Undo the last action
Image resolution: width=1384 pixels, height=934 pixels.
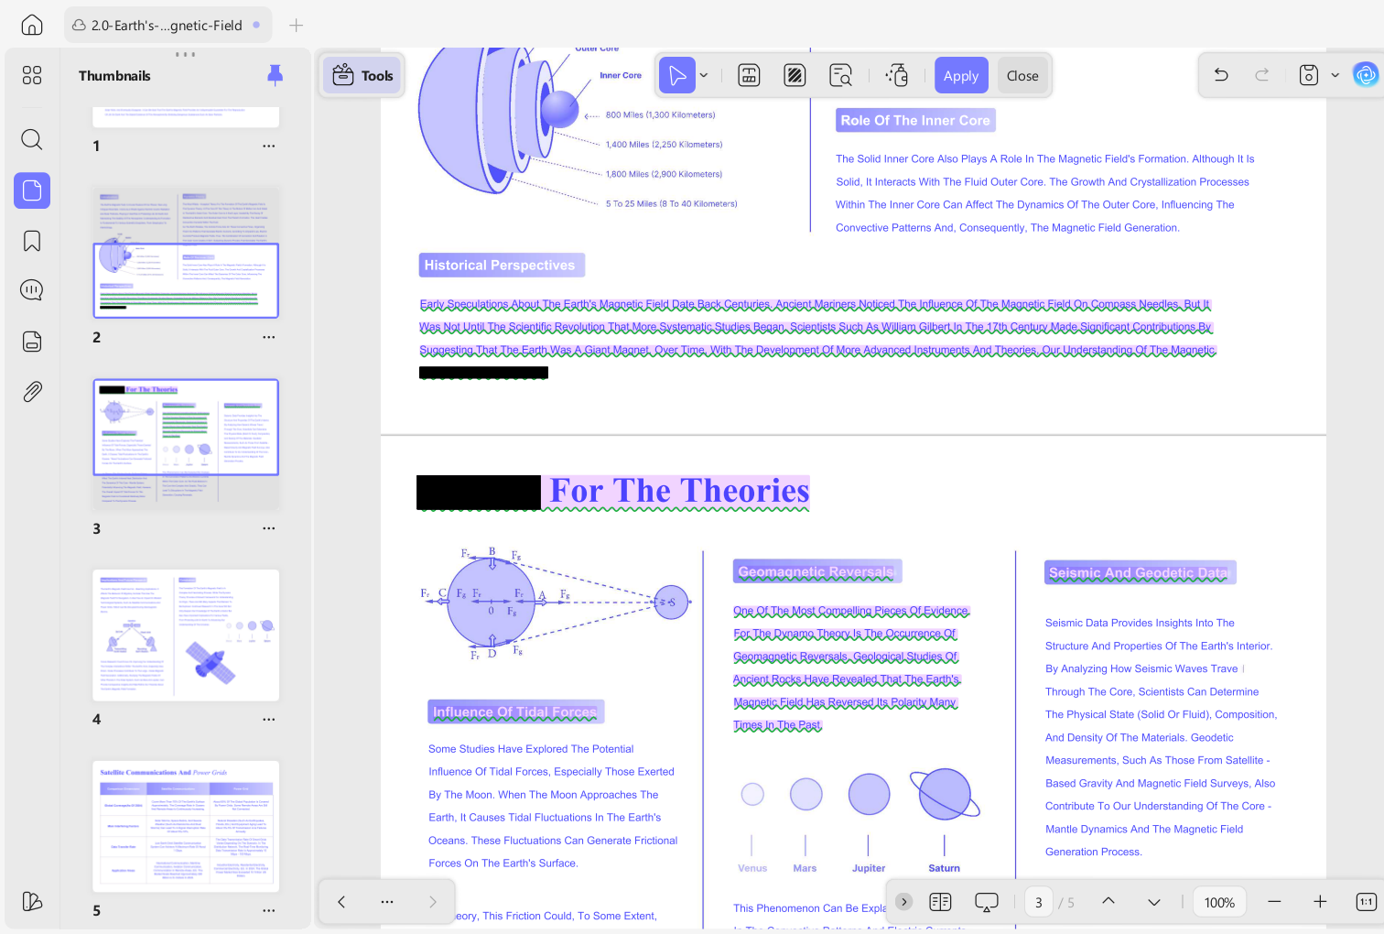tap(1221, 75)
